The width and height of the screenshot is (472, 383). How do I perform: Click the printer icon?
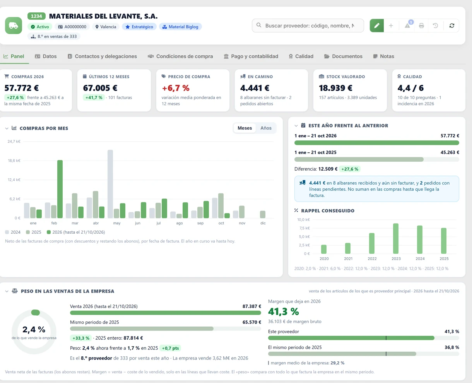point(421,26)
